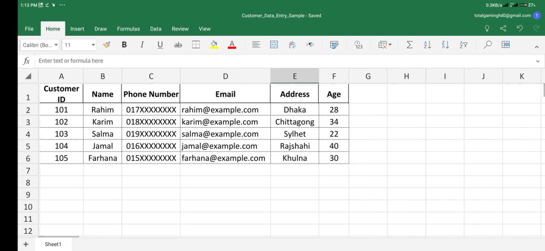The width and height of the screenshot is (545, 251).
Task: Apply bold formatting
Action: 124,45
